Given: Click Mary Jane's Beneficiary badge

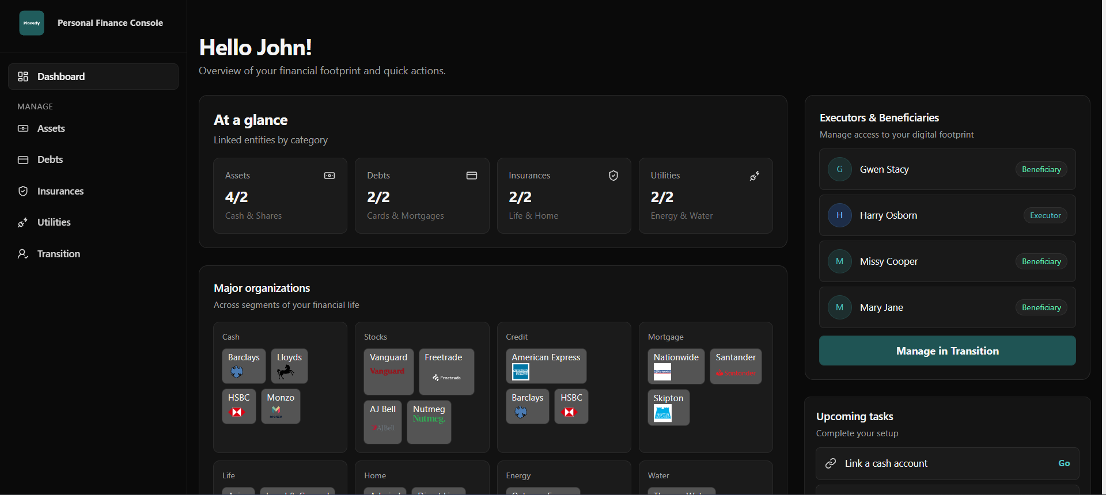Looking at the screenshot, I should point(1041,307).
